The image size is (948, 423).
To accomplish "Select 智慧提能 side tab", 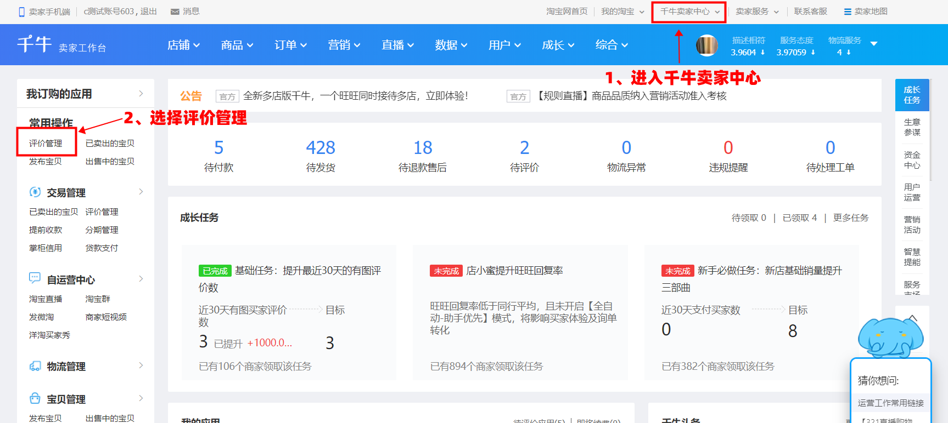I will coord(912,257).
